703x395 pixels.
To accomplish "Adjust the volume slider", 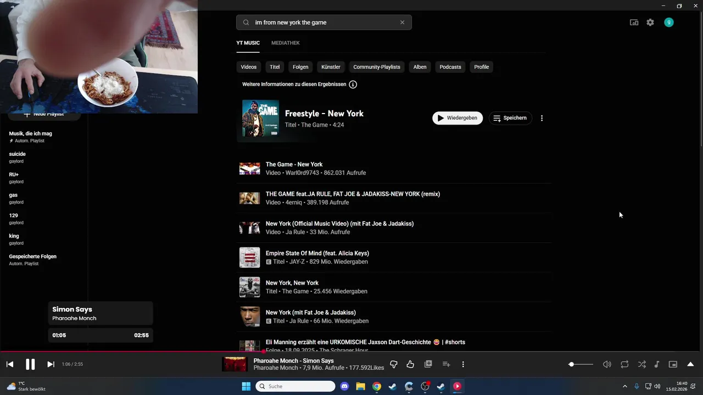I will click(581, 364).
